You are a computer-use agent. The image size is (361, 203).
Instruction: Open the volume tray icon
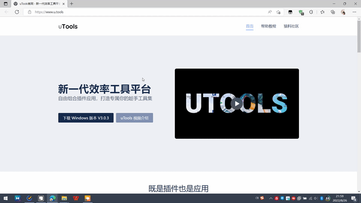click(x=316, y=198)
